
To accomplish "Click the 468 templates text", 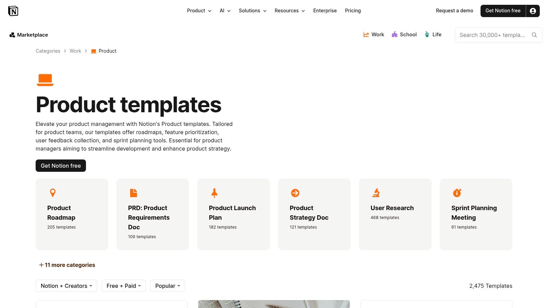I will coord(385,218).
